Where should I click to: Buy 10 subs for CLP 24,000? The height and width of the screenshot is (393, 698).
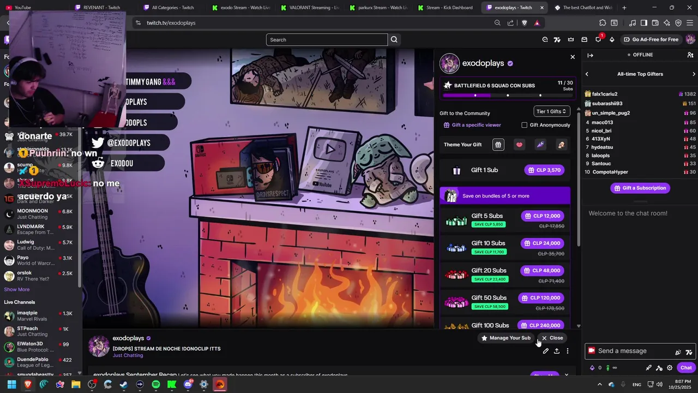(542, 243)
